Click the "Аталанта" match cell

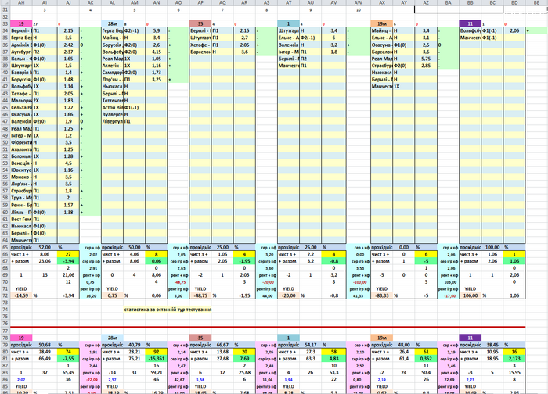coord(21,149)
